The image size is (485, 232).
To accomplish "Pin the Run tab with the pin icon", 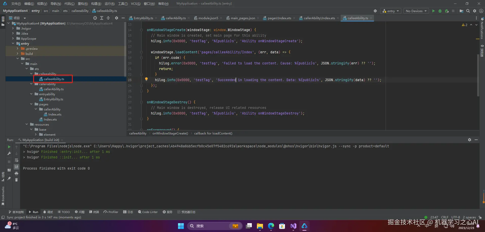I will pos(9,178).
